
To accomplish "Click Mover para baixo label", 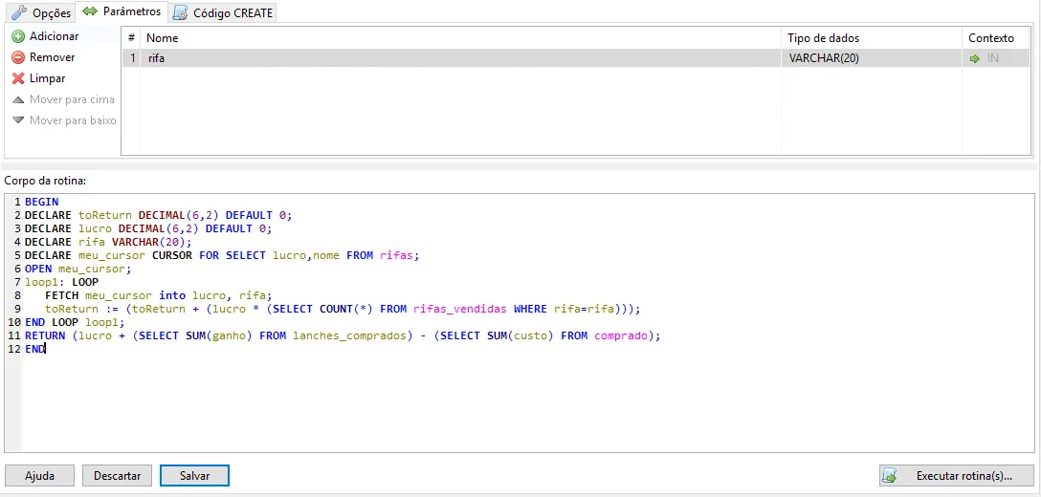I will click(73, 120).
